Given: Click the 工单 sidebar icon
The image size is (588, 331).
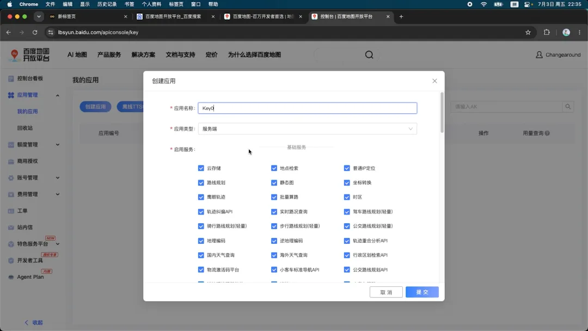Looking at the screenshot, I should (11, 211).
